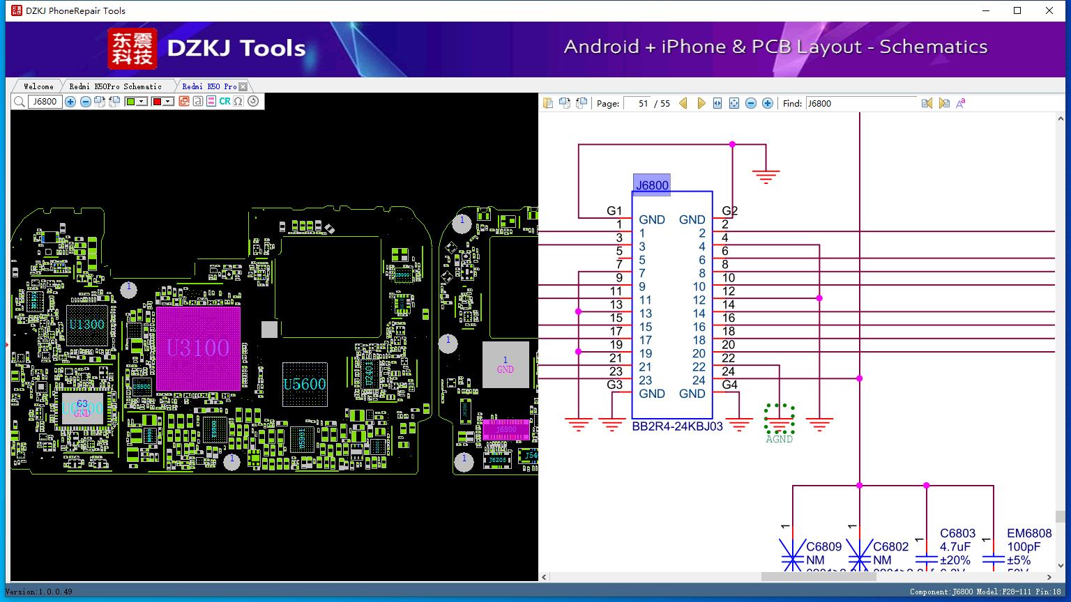Image resolution: width=1071 pixels, height=602 pixels.
Task: Go to next schematic page
Action: click(x=701, y=103)
